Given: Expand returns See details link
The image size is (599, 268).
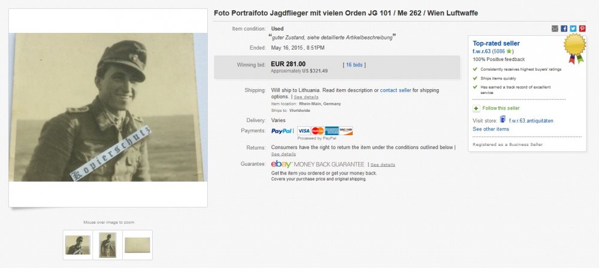Looking at the screenshot, I should click(283, 154).
